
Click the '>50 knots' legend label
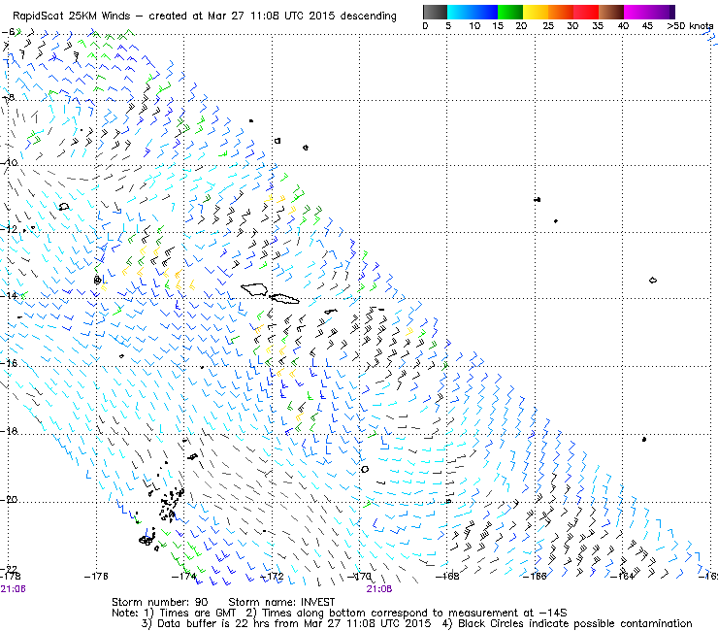coord(690,26)
